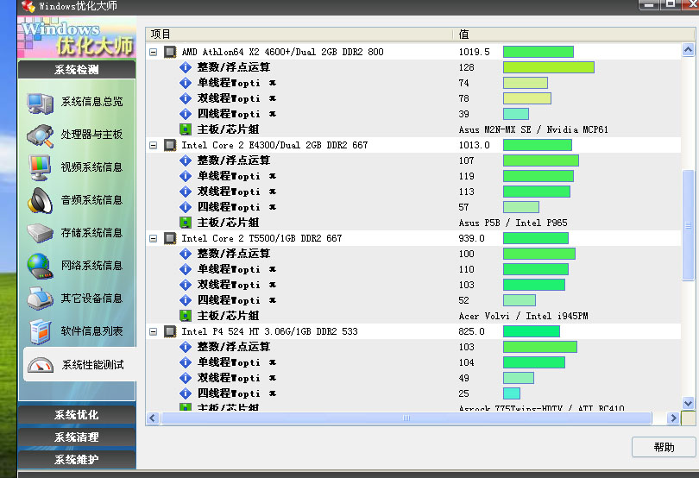Click Intel Core 2 T5500 chip icon
This screenshot has height=478, width=699.
point(170,238)
